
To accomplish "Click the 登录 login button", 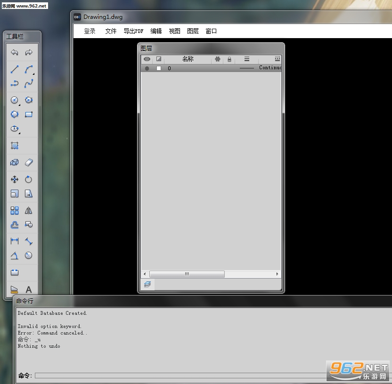I will click(90, 31).
